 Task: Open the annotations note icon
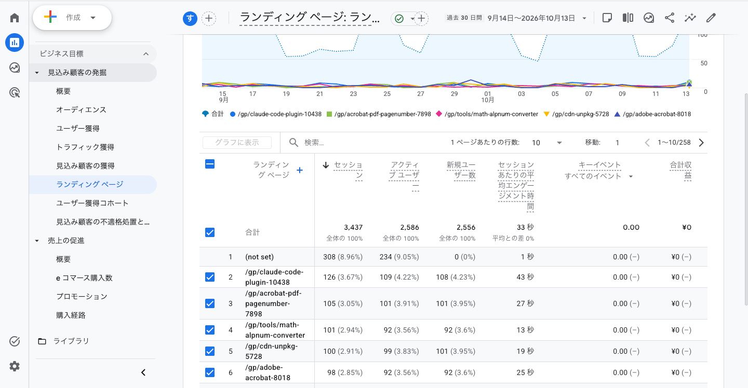(607, 18)
